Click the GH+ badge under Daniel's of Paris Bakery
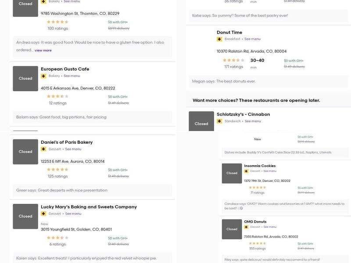Image resolution: width=351 pixels, height=263 pixels. pyautogui.click(x=43, y=149)
